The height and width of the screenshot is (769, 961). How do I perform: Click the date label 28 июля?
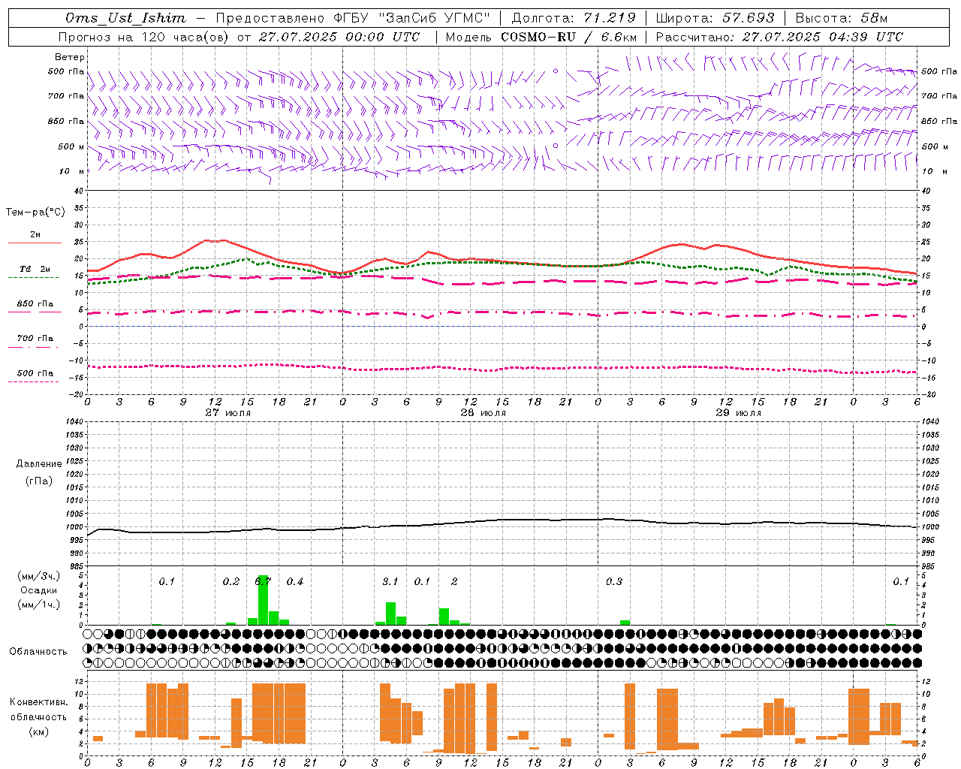click(x=484, y=412)
